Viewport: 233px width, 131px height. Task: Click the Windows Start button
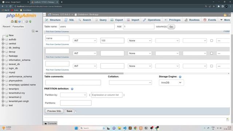click(x=76, y=128)
